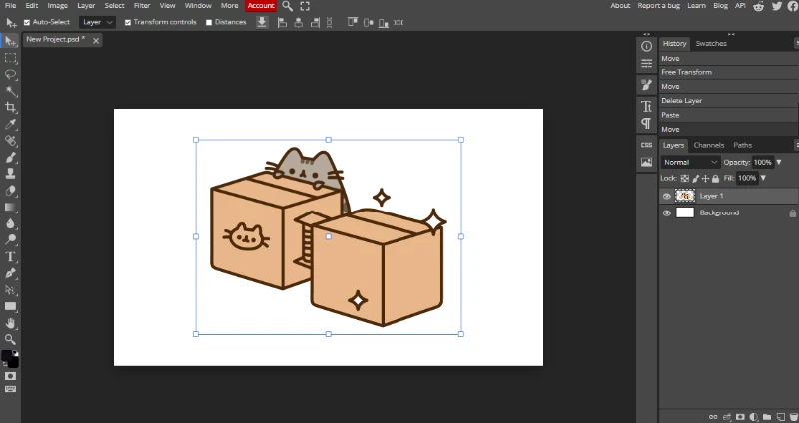The width and height of the screenshot is (799, 423).
Task: Toggle Quick Mask mode icon
Action: pos(10,376)
